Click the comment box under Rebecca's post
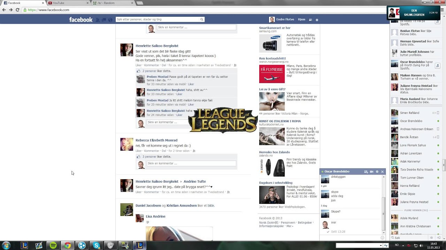 coord(191,163)
